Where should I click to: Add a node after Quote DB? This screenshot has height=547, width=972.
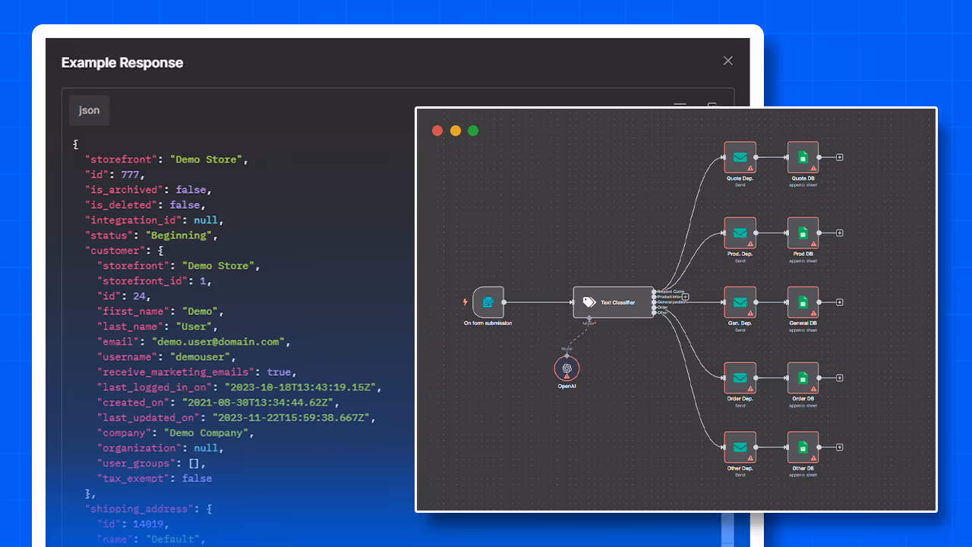[x=840, y=157]
